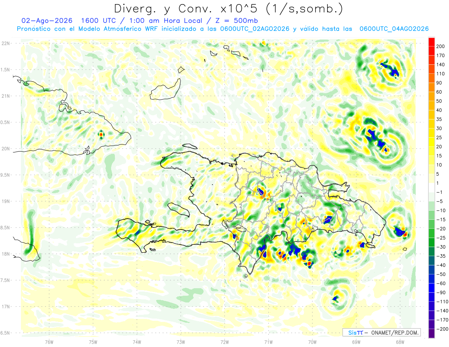This screenshot has width=449, height=347.
Task: Click the '19N' latitude label
Action: [6, 201]
